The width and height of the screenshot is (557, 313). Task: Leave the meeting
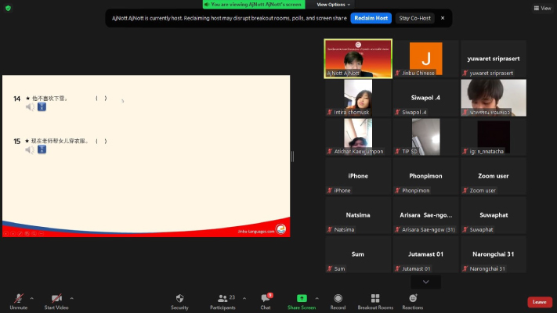click(539, 302)
